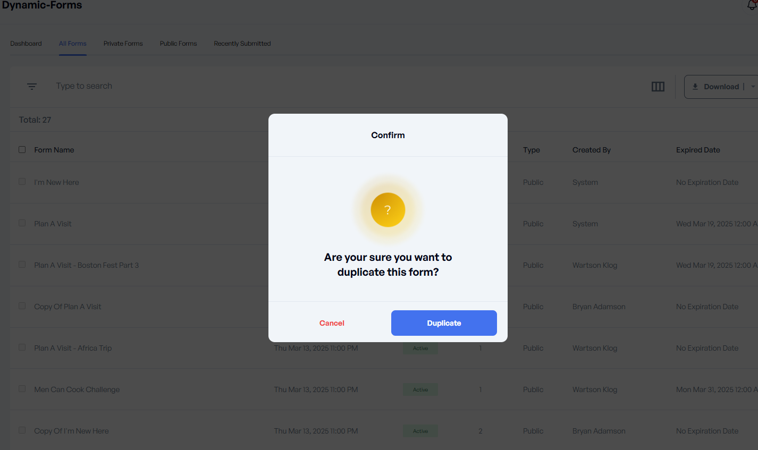Click the notification bell icon

pyautogui.click(x=752, y=5)
